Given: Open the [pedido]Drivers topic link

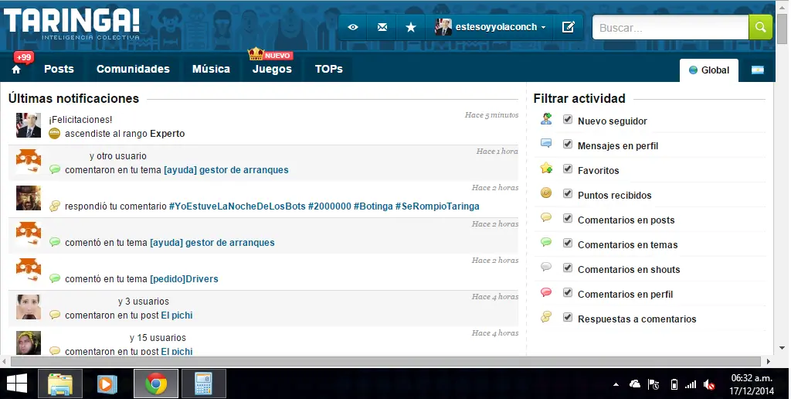Looking at the screenshot, I should pyautogui.click(x=184, y=279).
